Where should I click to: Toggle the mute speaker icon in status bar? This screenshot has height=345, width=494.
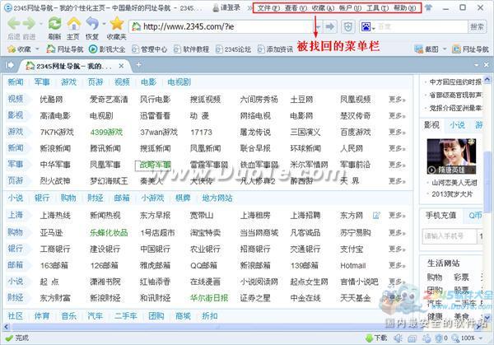(x=398, y=338)
